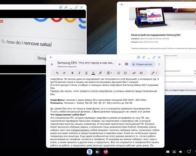The width and height of the screenshot is (196, 156).
Task: Open the highlight color marker tool
Action: 100,73
